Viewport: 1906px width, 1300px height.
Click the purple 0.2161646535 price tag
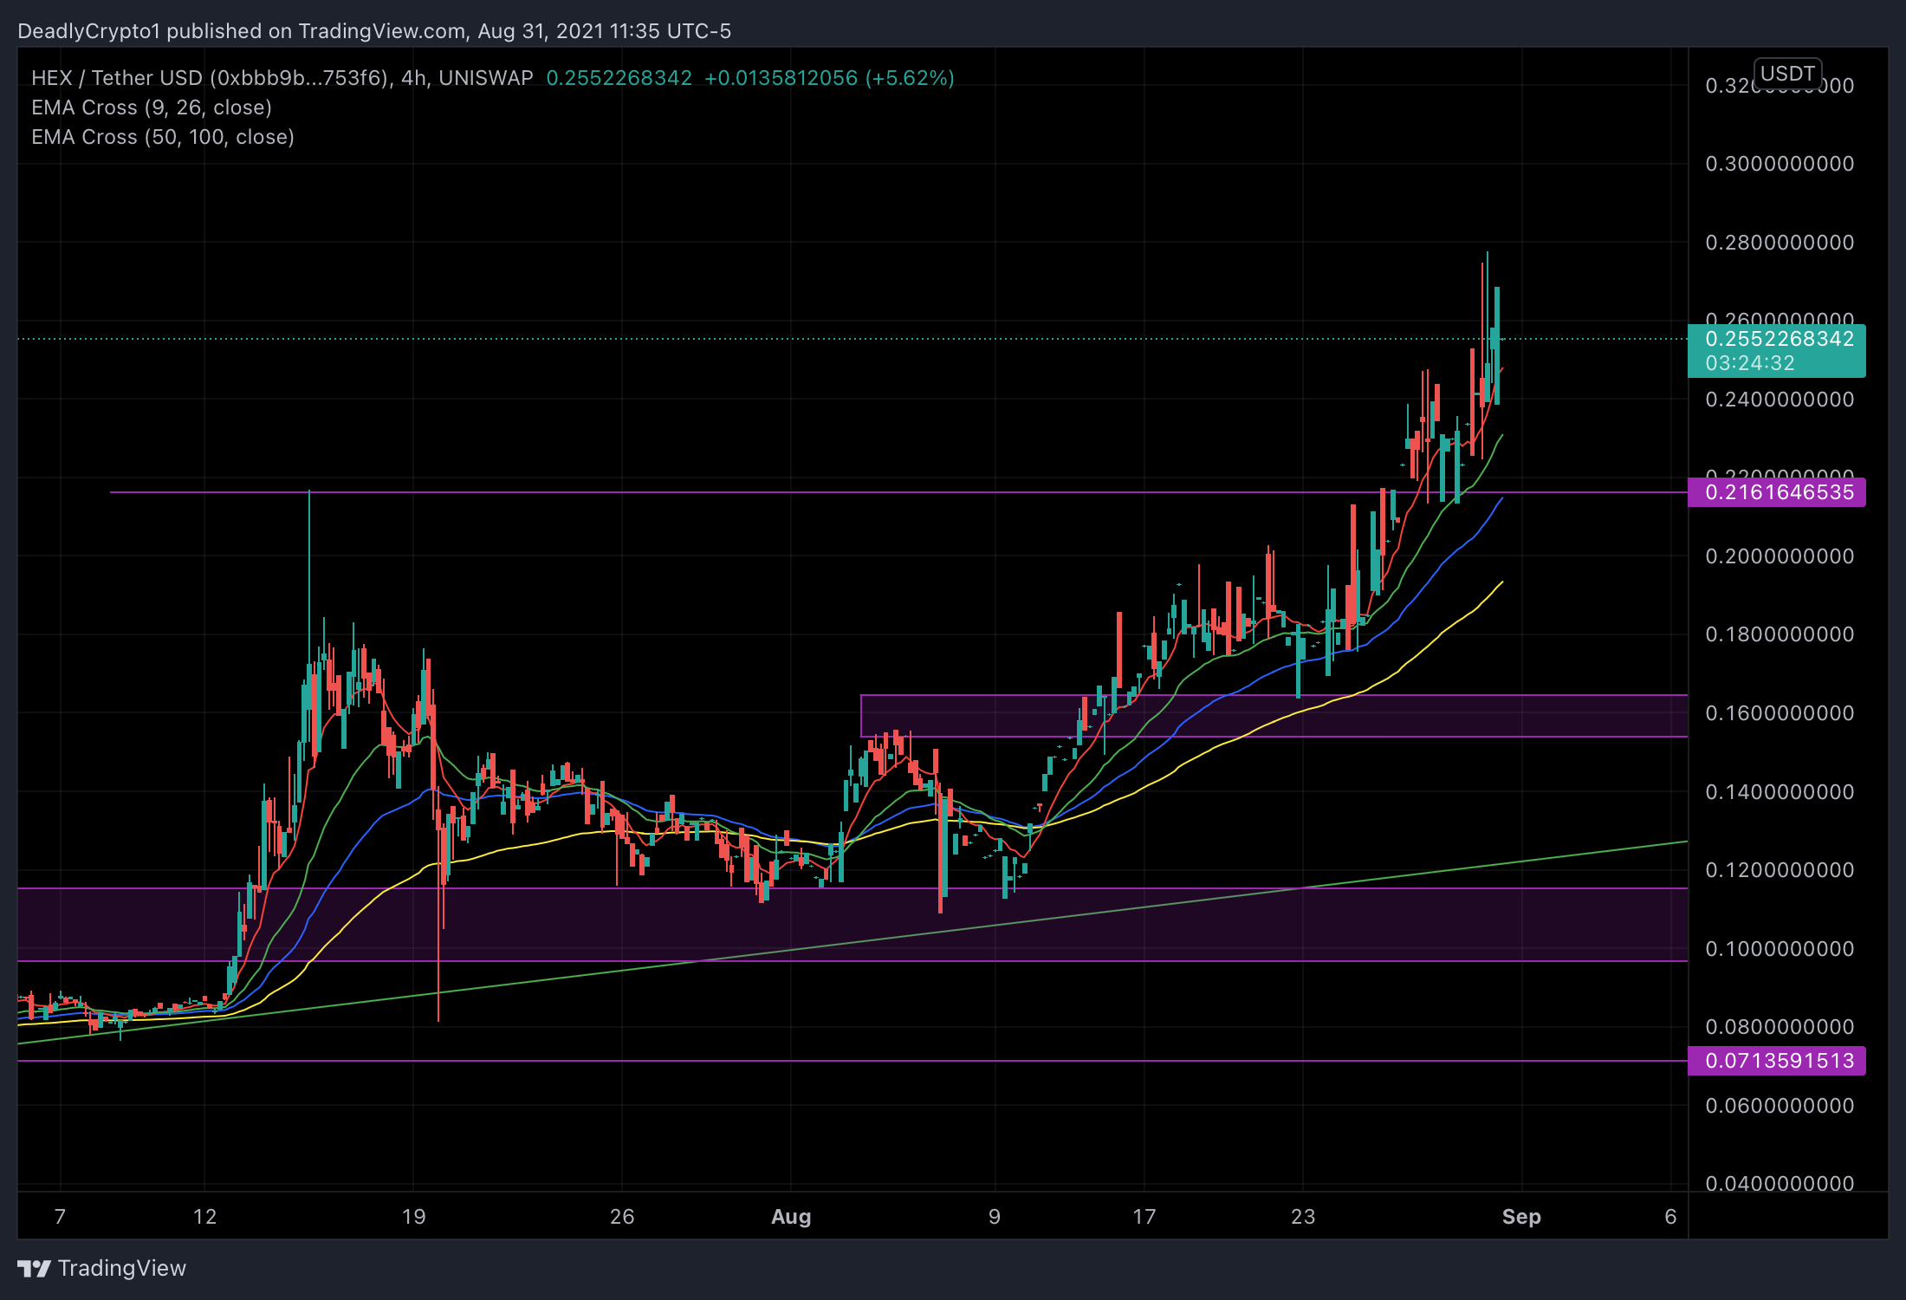tap(1779, 492)
